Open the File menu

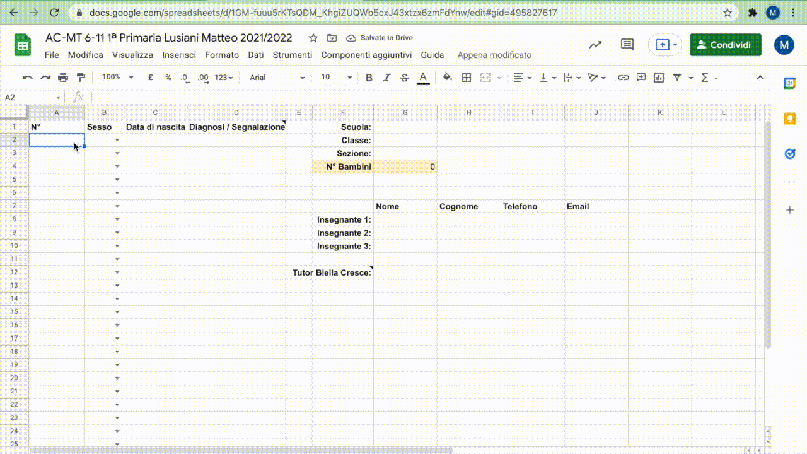pyautogui.click(x=52, y=55)
